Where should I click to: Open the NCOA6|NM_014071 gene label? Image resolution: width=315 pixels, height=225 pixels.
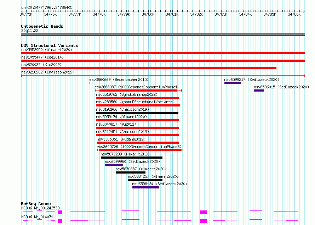point(37,217)
